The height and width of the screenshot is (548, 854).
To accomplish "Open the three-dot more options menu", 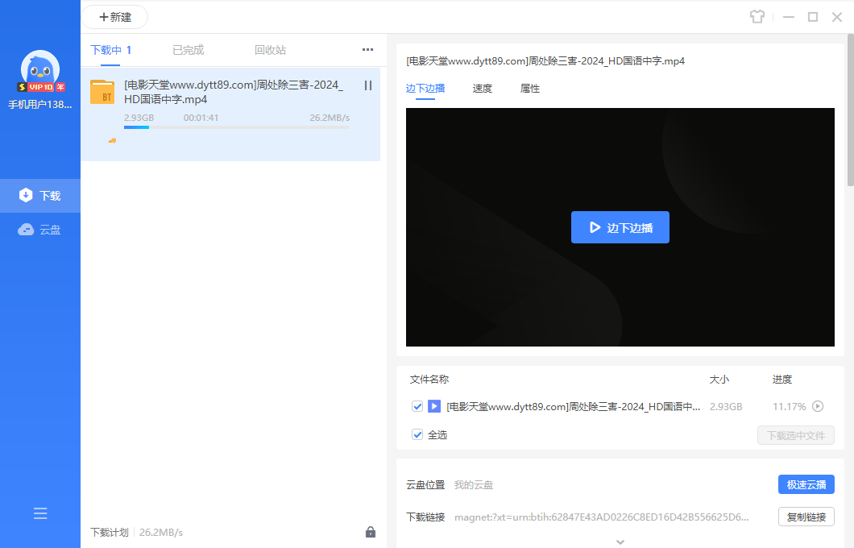I will [367, 50].
